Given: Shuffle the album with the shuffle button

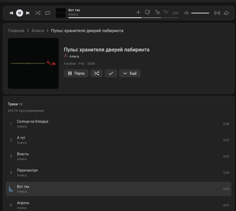Looking at the screenshot, I should [97, 73].
